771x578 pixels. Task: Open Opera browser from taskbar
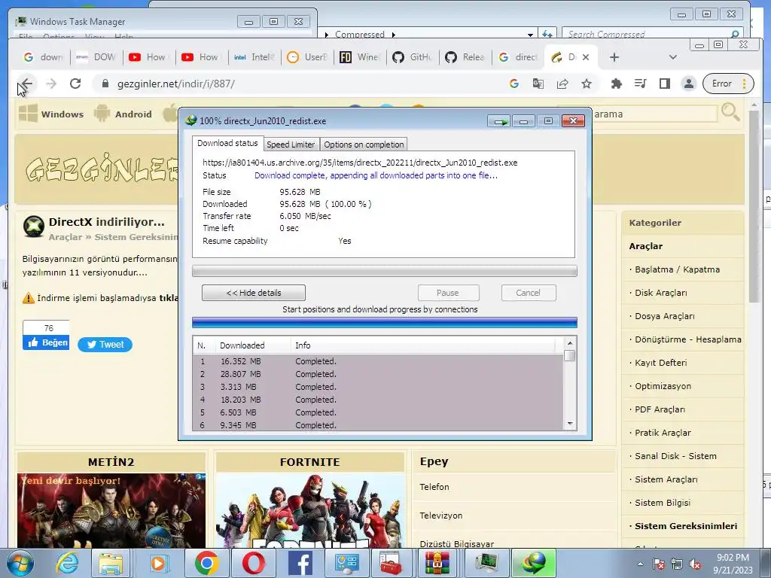pos(254,563)
